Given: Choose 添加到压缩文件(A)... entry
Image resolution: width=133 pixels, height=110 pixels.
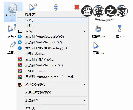Looking at the screenshot, I should (x=52, y=60).
